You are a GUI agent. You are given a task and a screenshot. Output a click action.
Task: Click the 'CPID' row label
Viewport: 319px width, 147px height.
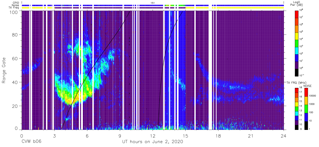point(16,3)
